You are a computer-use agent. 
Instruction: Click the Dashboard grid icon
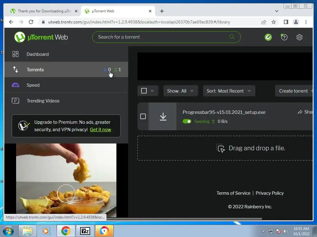pyautogui.click(x=15, y=54)
